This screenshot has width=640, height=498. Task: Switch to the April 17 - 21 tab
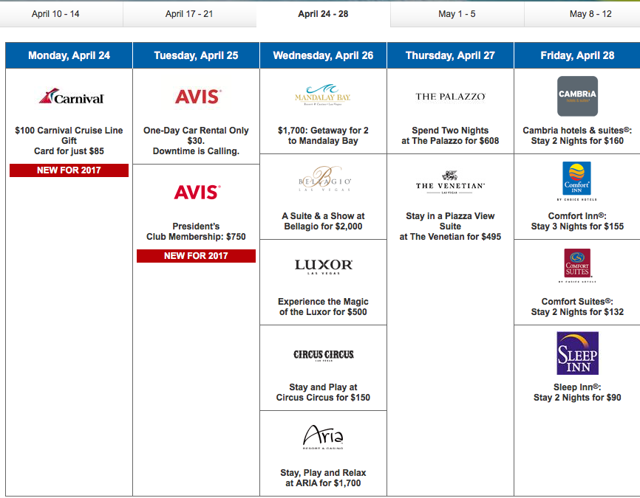click(x=189, y=14)
